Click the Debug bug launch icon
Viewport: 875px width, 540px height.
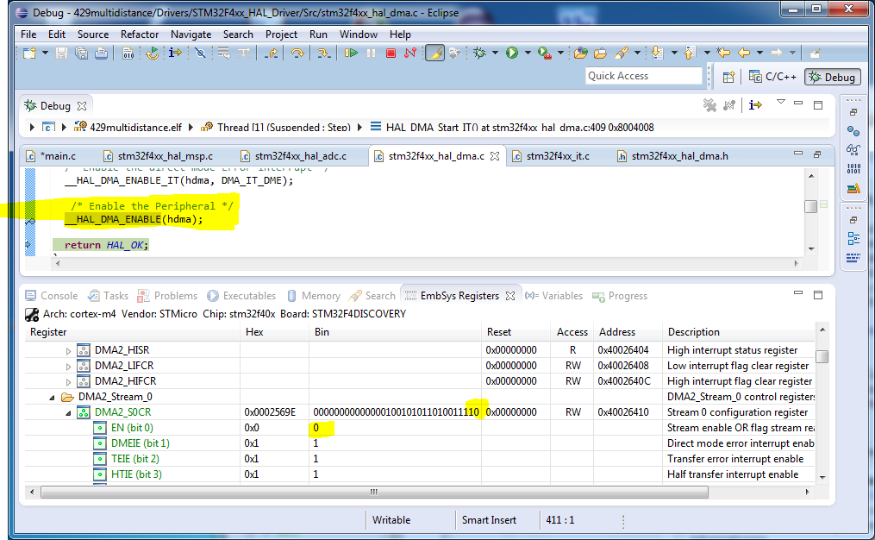click(479, 53)
